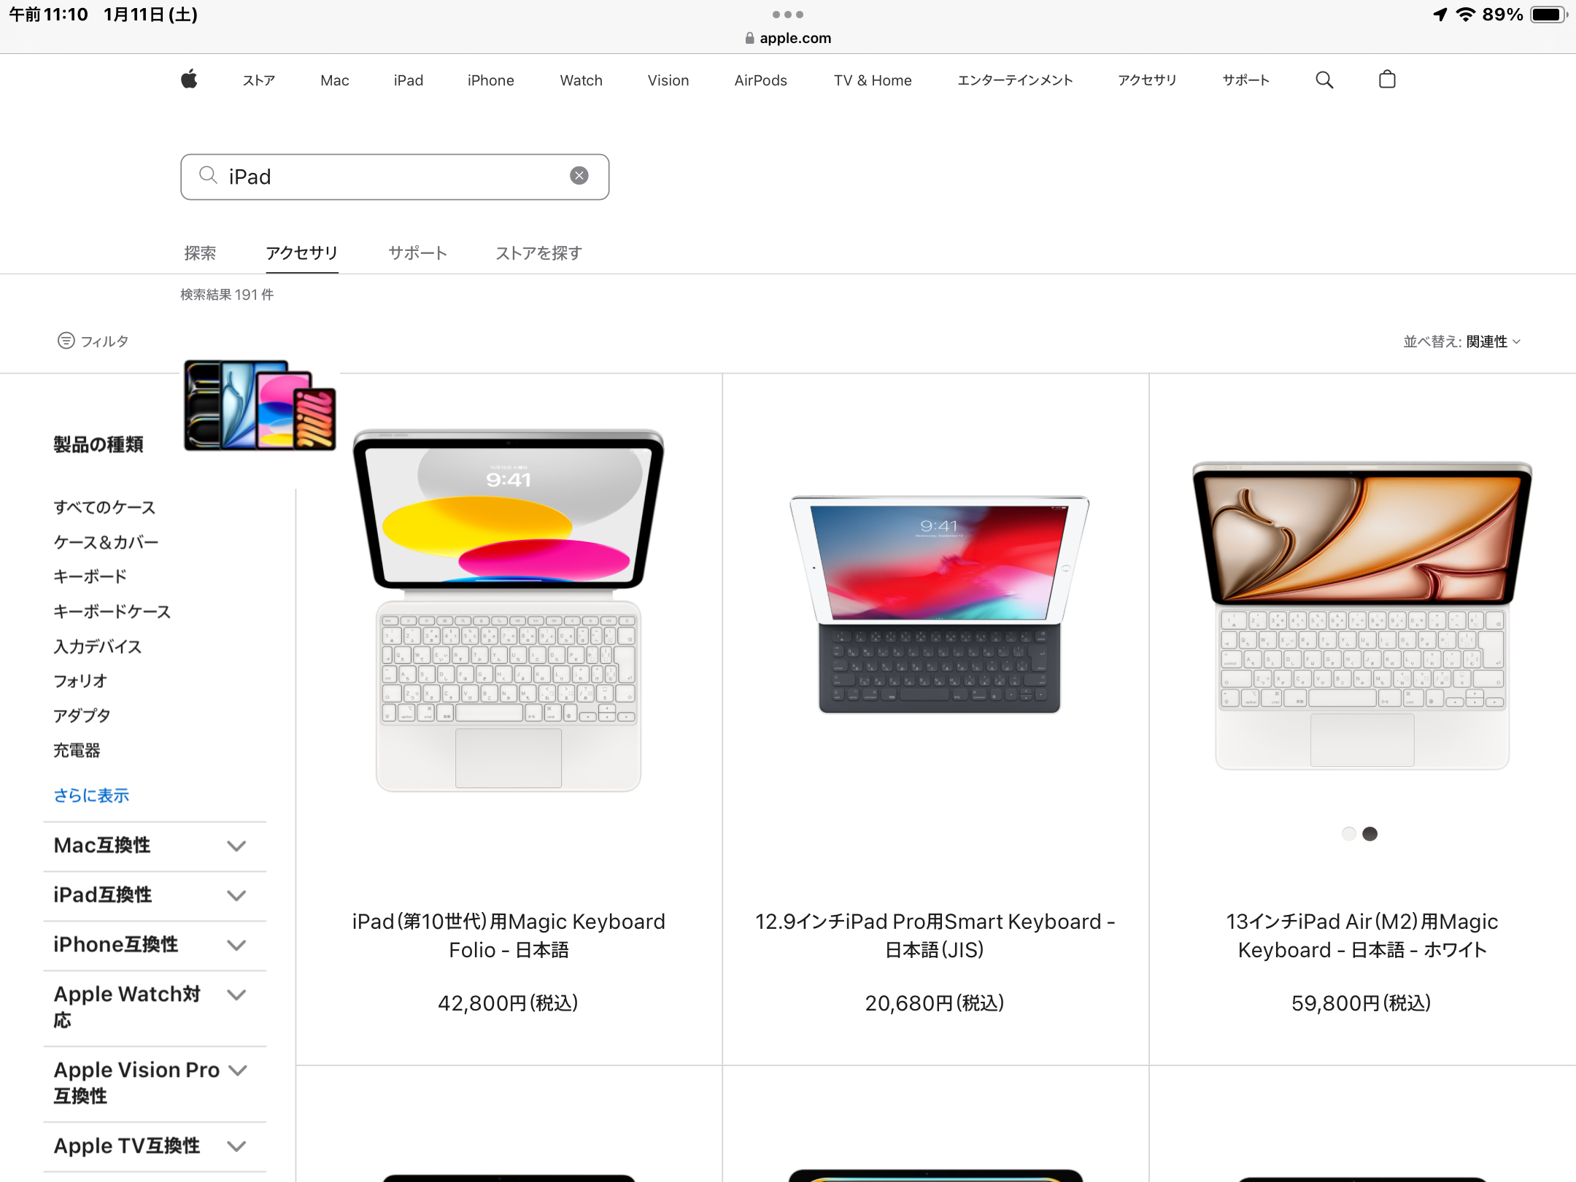1576x1182 pixels.
Task: Open the search magnifier in navigation bar
Action: coord(1324,80)
